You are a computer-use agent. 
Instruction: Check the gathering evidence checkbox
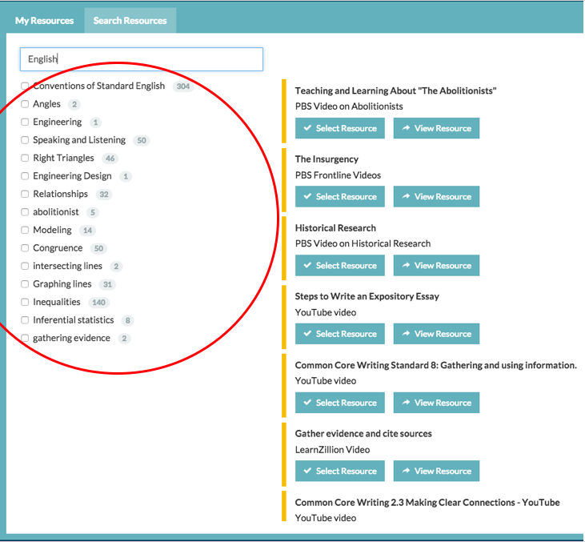pos(25,339)
